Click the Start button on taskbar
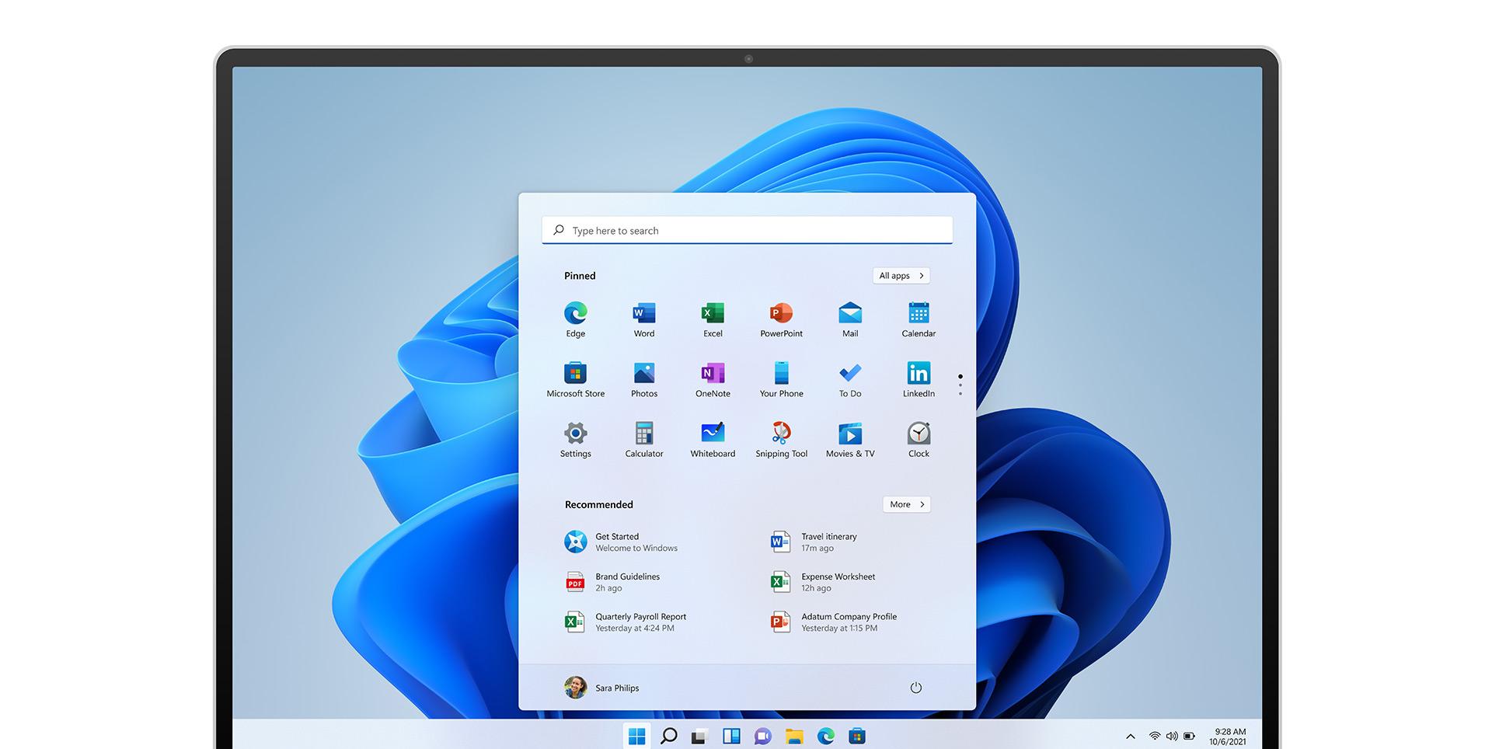The height and width of the screenshot is (749, 1492). tap(637, 736)
